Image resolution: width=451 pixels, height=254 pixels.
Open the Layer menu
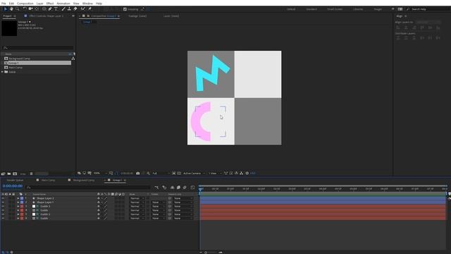pos(39,4)
